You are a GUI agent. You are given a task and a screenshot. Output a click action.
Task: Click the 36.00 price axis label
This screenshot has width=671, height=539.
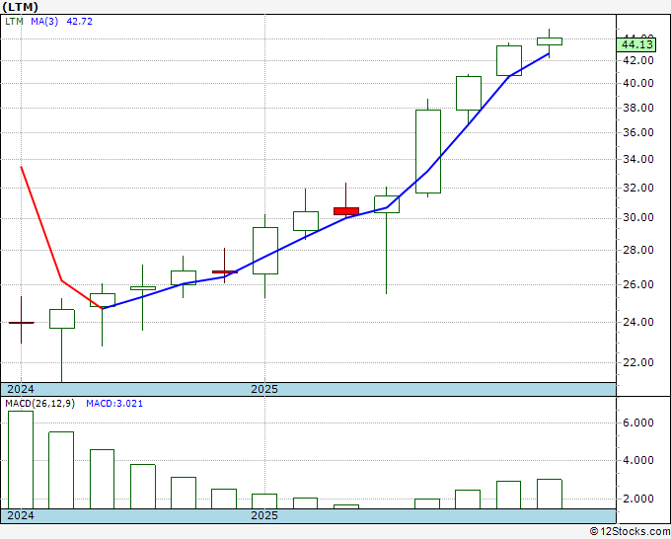tap(638, 132)
